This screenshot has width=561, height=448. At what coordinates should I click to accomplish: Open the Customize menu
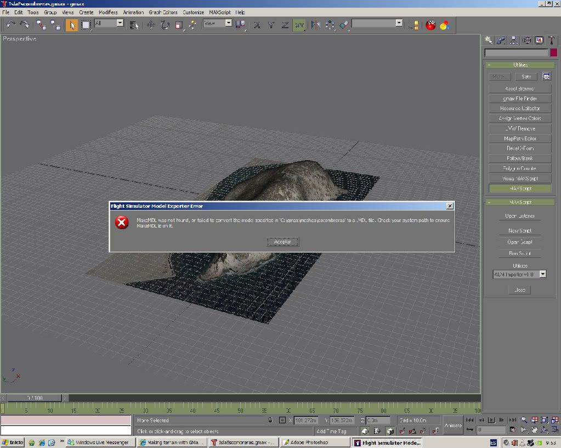(193, 12)
